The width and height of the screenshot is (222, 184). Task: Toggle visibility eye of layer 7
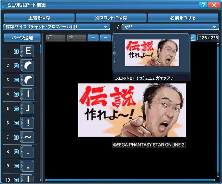click(x=16, y=137)
